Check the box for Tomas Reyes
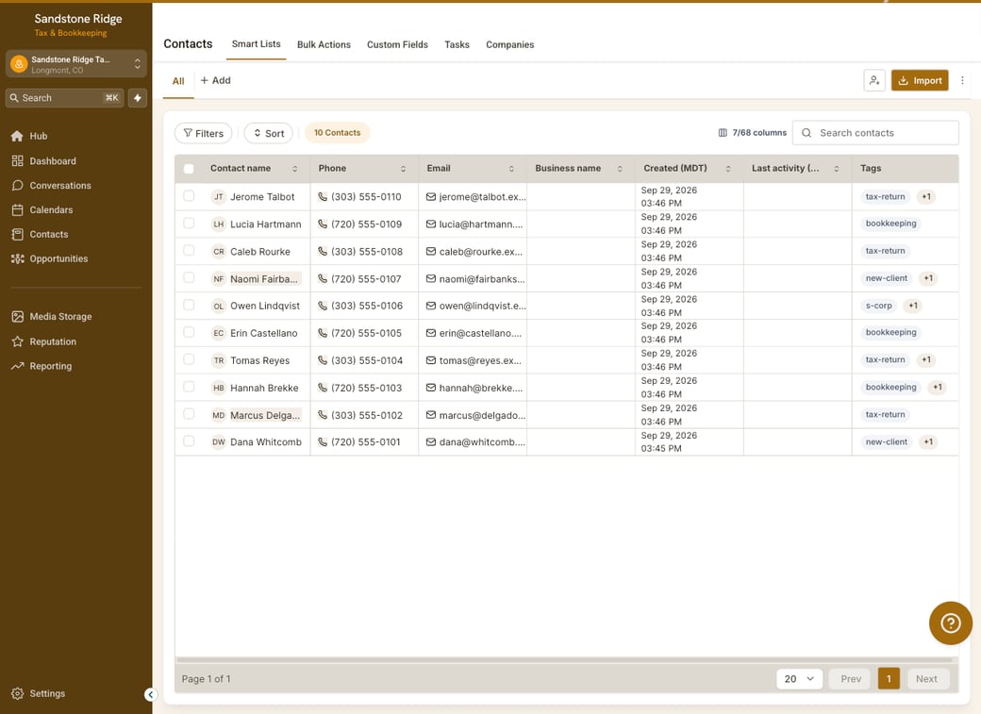 189,359
